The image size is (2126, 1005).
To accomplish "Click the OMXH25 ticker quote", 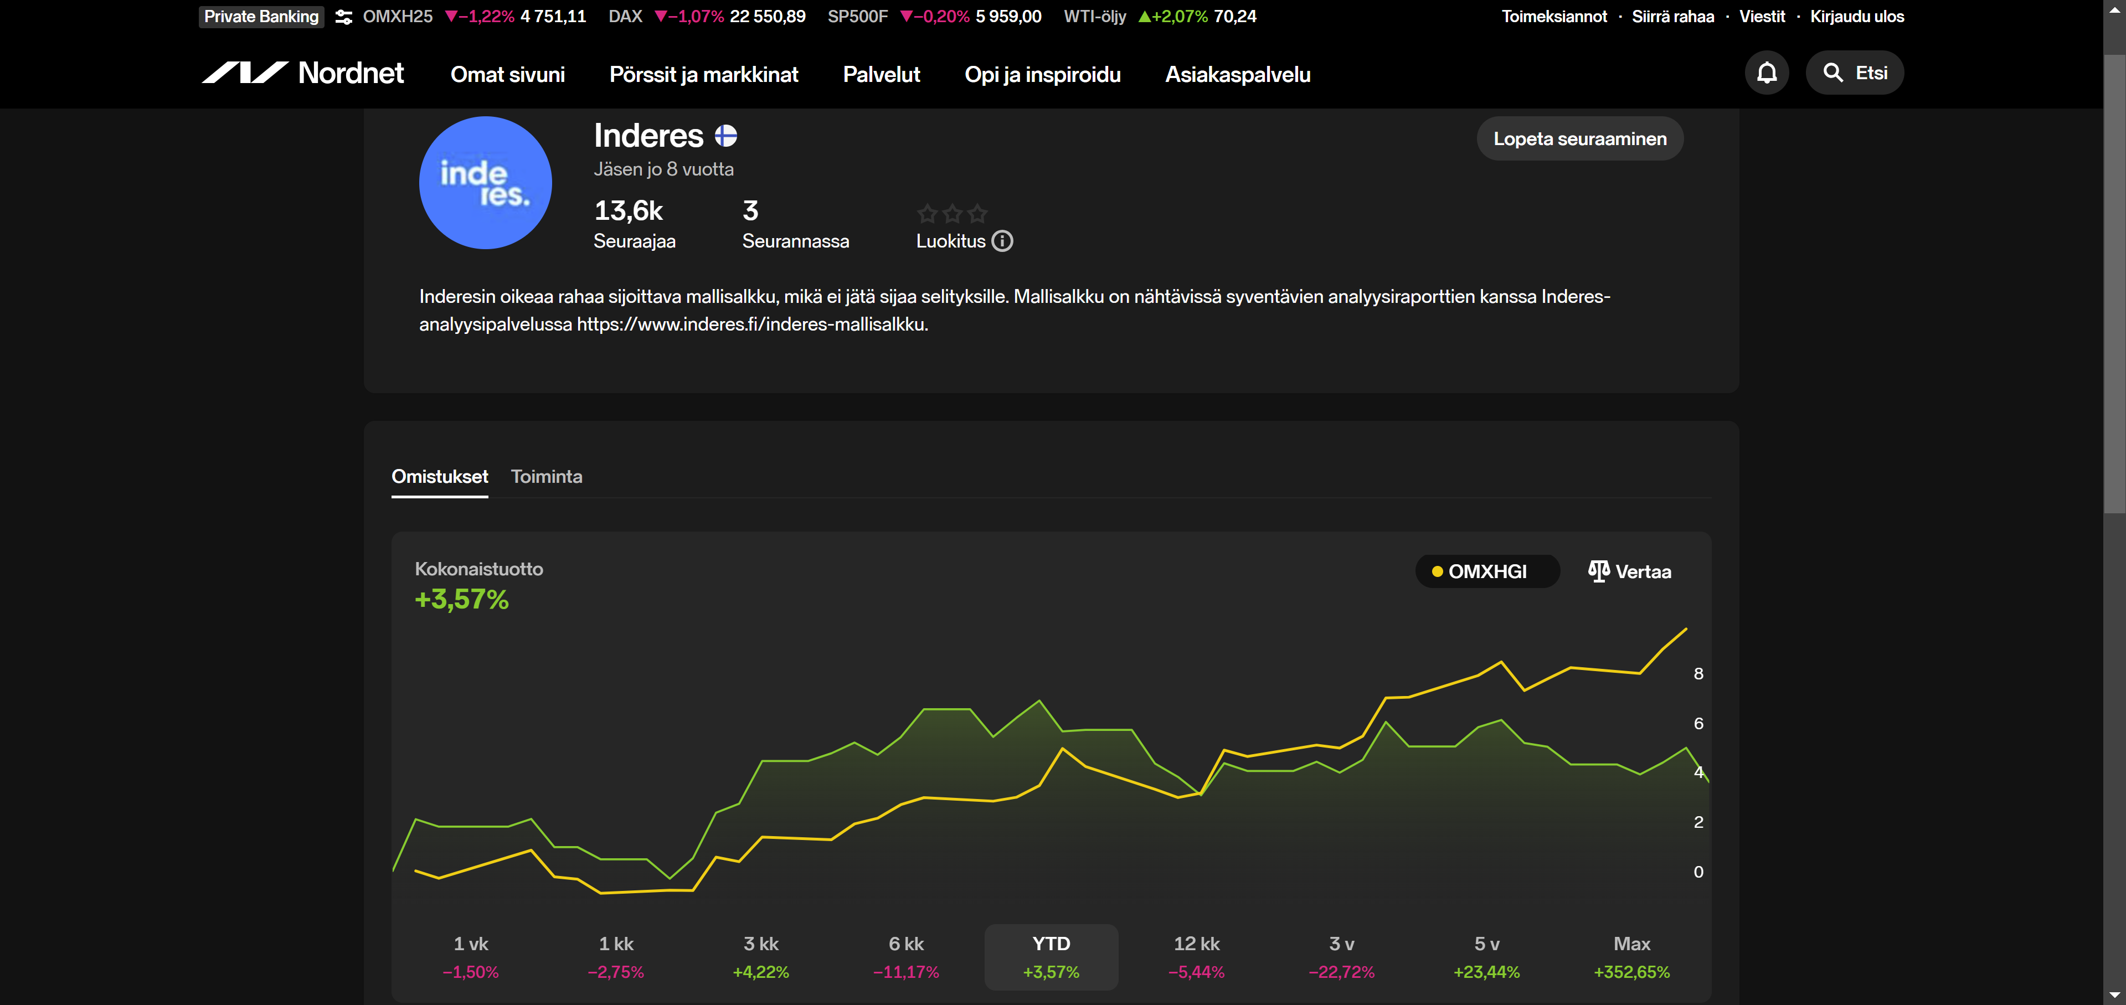I will 473,17.
